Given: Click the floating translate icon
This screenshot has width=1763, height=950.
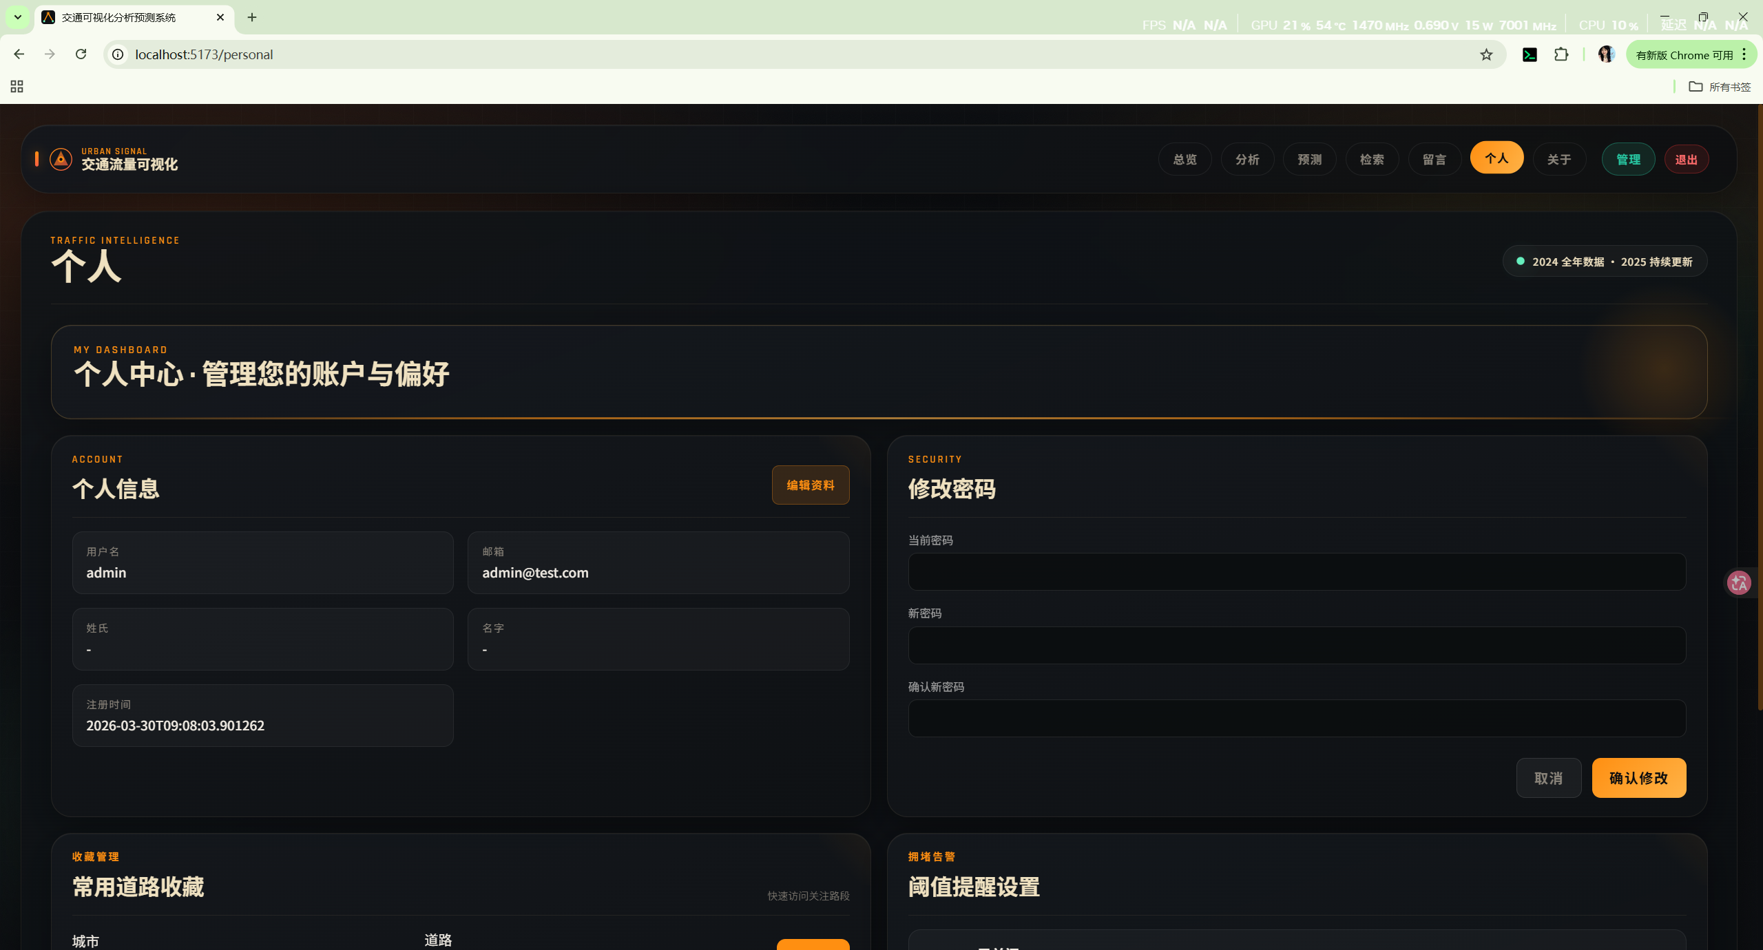Looking at the screenshot, I should click(1740, 582).
